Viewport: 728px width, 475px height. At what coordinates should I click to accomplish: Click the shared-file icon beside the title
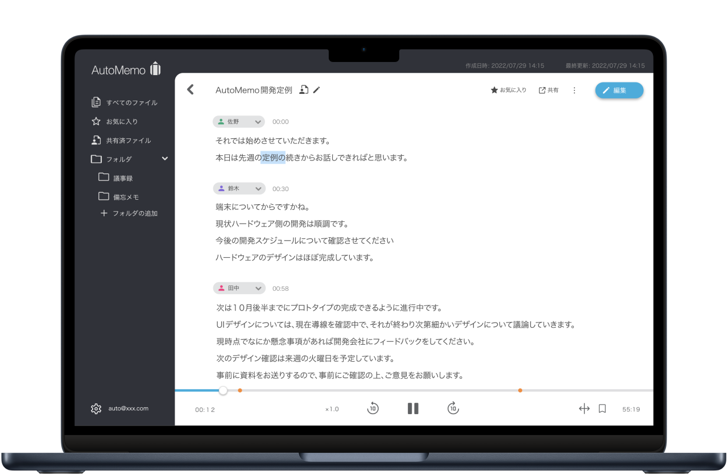(x=304, y=90)
